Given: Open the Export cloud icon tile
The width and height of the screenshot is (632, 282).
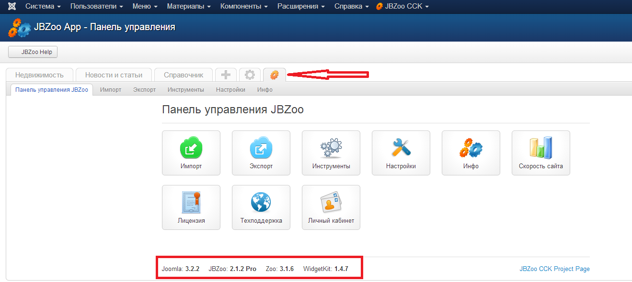Looking at the screenshot, I should pyautogui.click(x=261, y=153).
